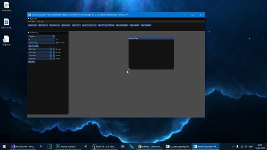
Task: Decrease PosX with minus stepper
Action: click(50, 55)
